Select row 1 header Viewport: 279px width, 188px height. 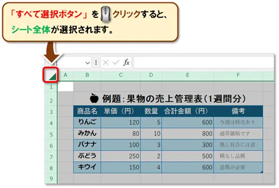click(51, 87)
